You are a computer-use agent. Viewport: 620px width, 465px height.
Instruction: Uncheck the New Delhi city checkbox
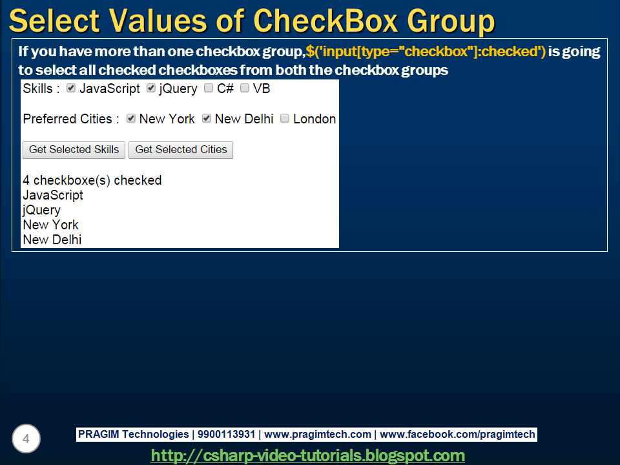(x=206, y=119)
